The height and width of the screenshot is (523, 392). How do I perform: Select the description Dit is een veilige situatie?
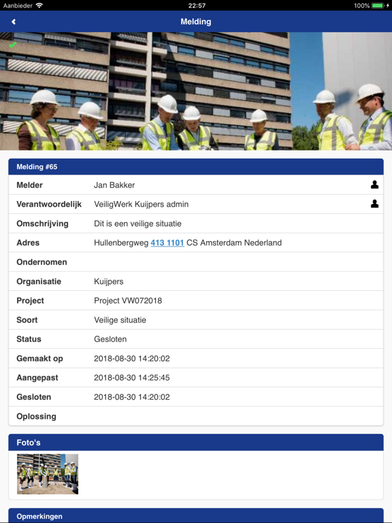[x=137, y=223]
